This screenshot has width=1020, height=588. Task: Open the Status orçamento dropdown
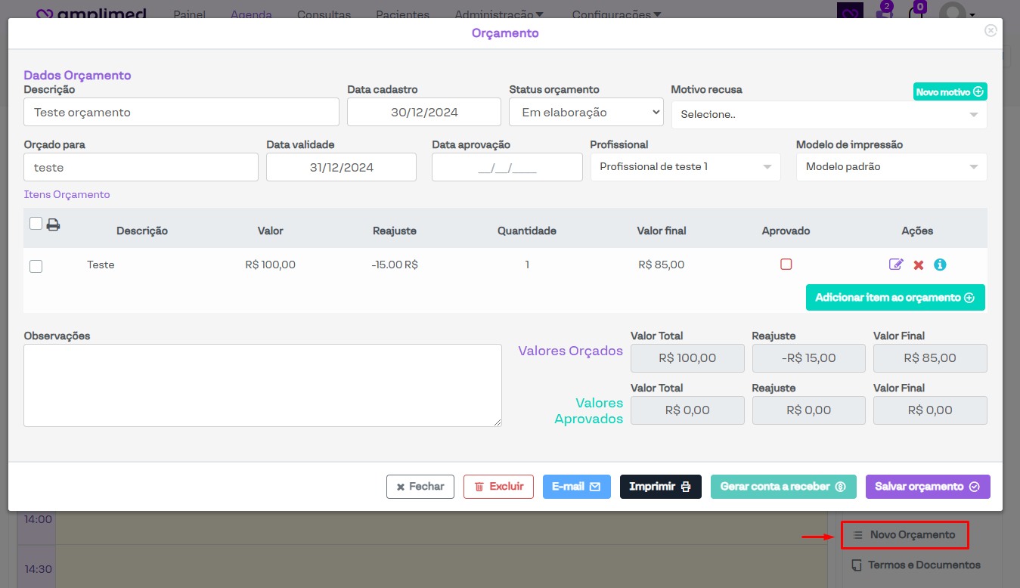(x=586, y=112)
